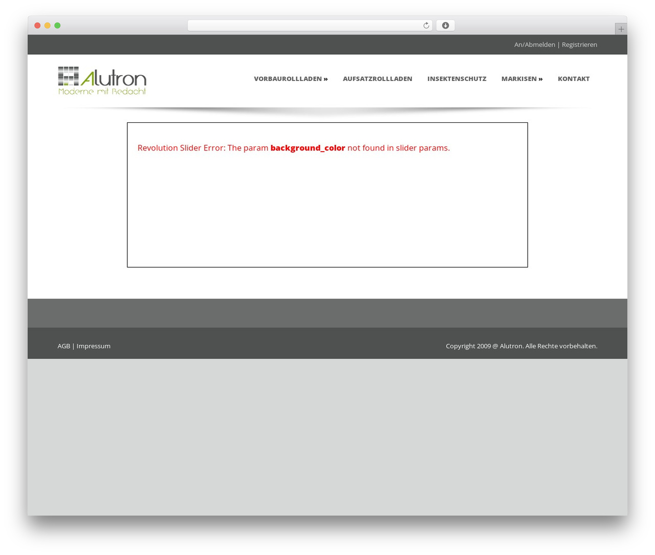Click the yellow minimize window button
This screenshot has width=655, height=555.
tap(48, 26)
